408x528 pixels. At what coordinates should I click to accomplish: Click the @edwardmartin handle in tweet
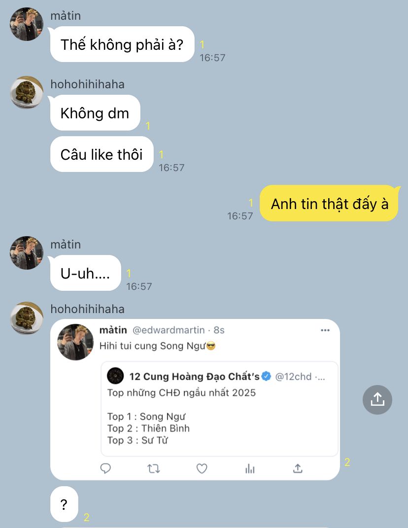[x=169, y=330]
